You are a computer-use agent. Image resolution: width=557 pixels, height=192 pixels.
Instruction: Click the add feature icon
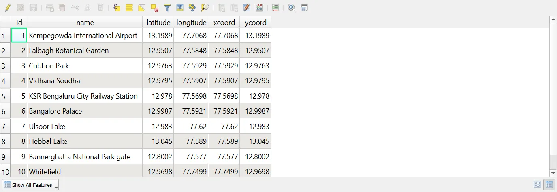coord(50,8)
